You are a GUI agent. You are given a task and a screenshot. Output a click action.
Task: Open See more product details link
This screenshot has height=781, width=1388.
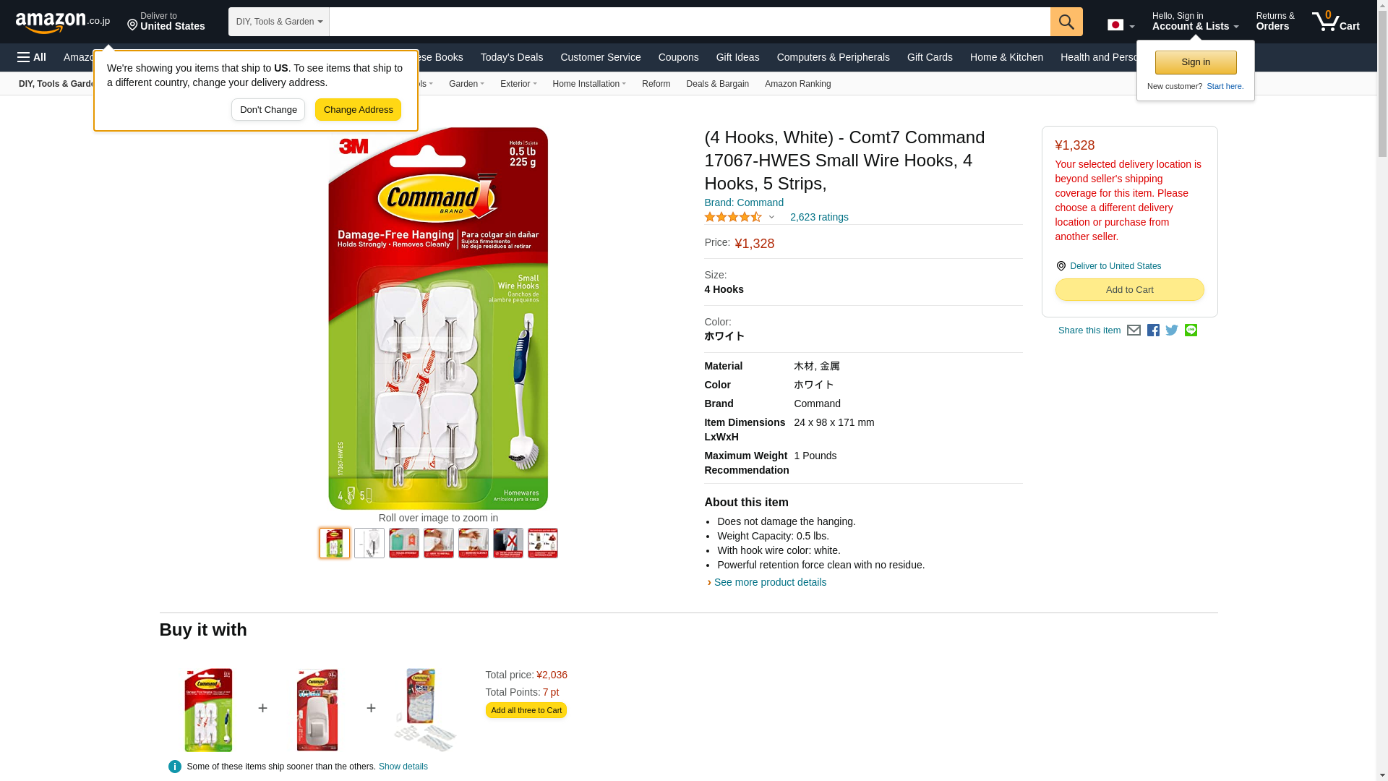pyautogui.click(x=770, y=582)
